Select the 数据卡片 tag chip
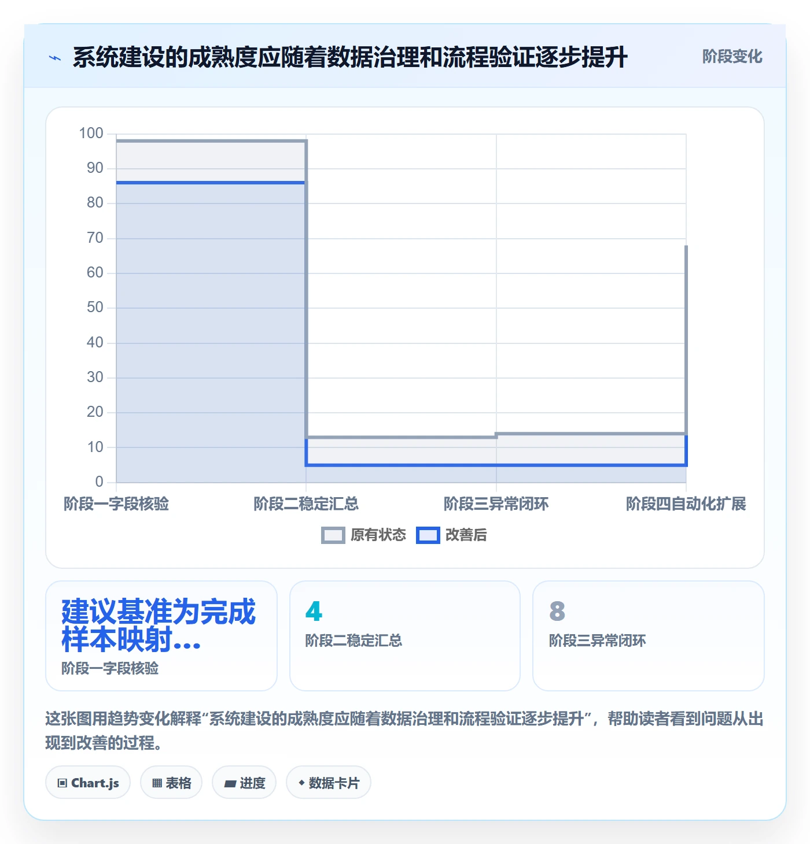The image size is (810, 844). [329, 783]
